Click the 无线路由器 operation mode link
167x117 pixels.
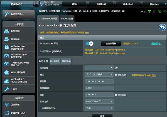pos(55,11)
